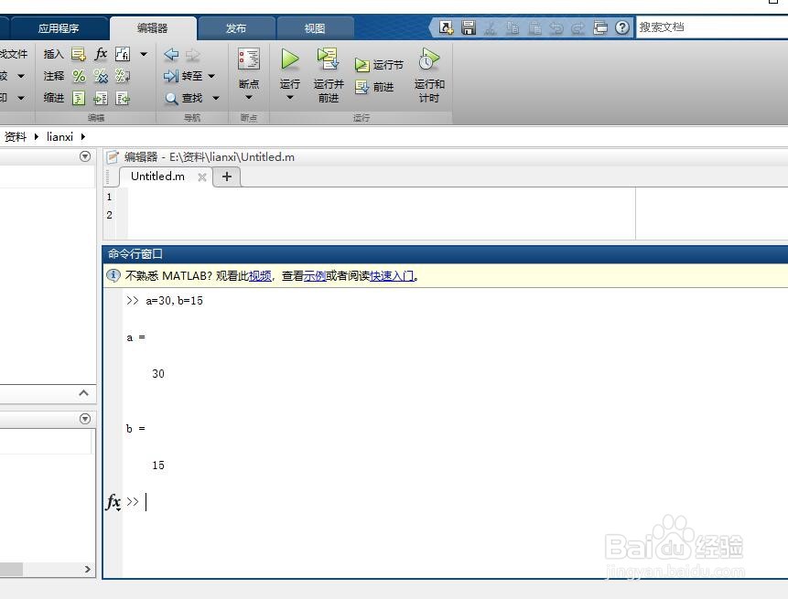The image size is (788, 599).
Task: Open help with question mark icon
Action: [622, 27]
